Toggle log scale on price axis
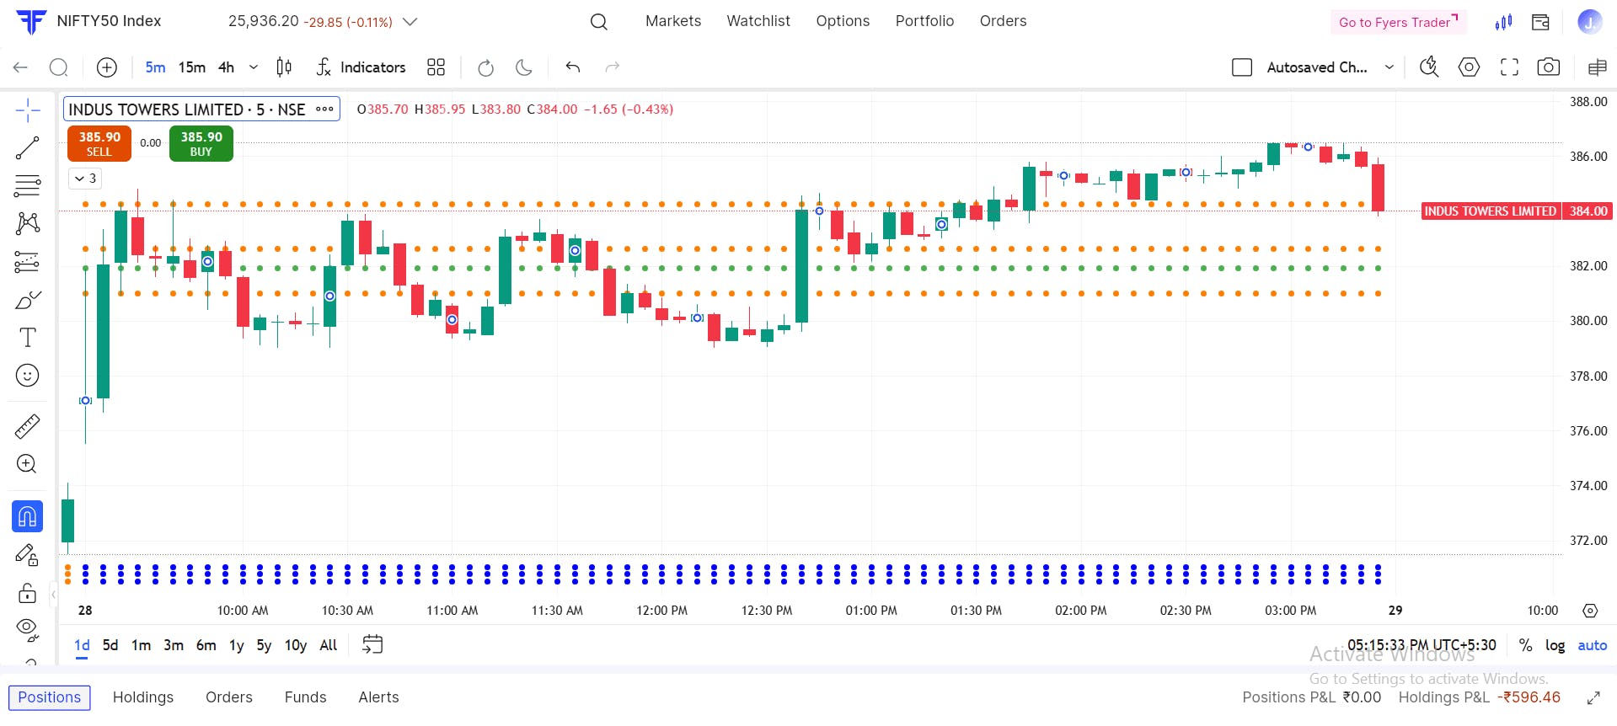The image size is (1617, 726). [1555, 645]
